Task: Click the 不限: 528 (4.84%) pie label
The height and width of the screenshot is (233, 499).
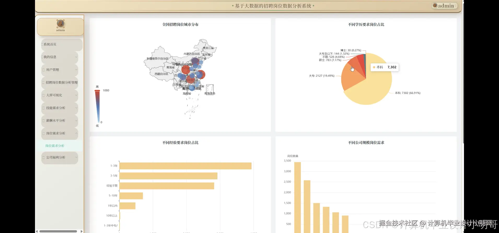Action: coord(333,57)
